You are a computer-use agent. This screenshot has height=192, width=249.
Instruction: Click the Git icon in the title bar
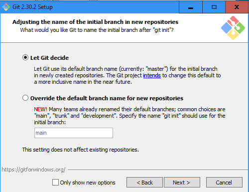[x=6, y=7]
